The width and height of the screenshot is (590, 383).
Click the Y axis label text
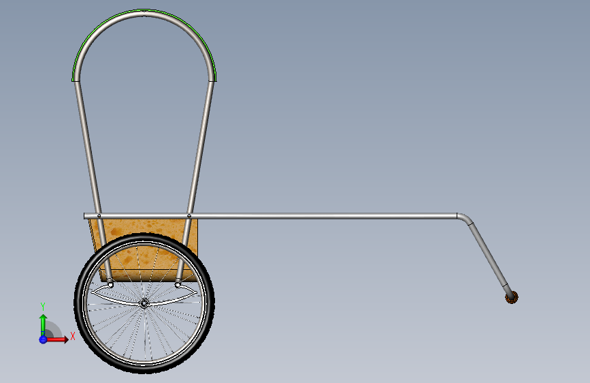tap(43, 307)
